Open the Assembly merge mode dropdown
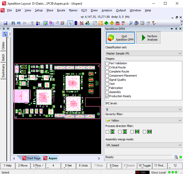 click(x=144, y=145)
